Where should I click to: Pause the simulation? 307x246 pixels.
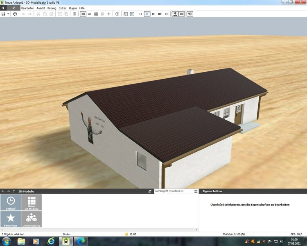coord(140,14)
